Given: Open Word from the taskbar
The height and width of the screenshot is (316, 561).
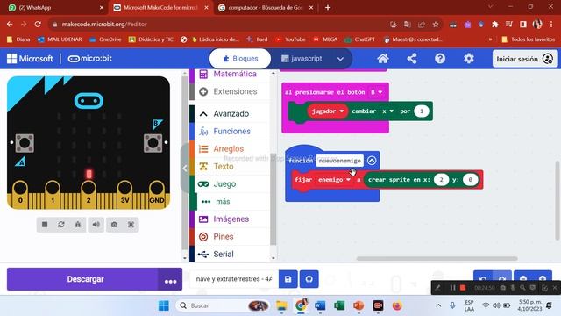Looking at the screenshot, I should point(320,305).
